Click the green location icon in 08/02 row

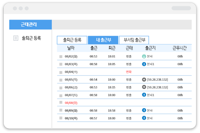tap(144, 56)
